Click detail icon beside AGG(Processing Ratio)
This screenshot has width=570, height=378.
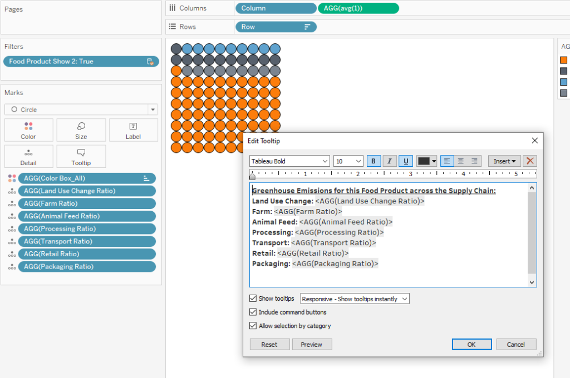pos(12,229)
